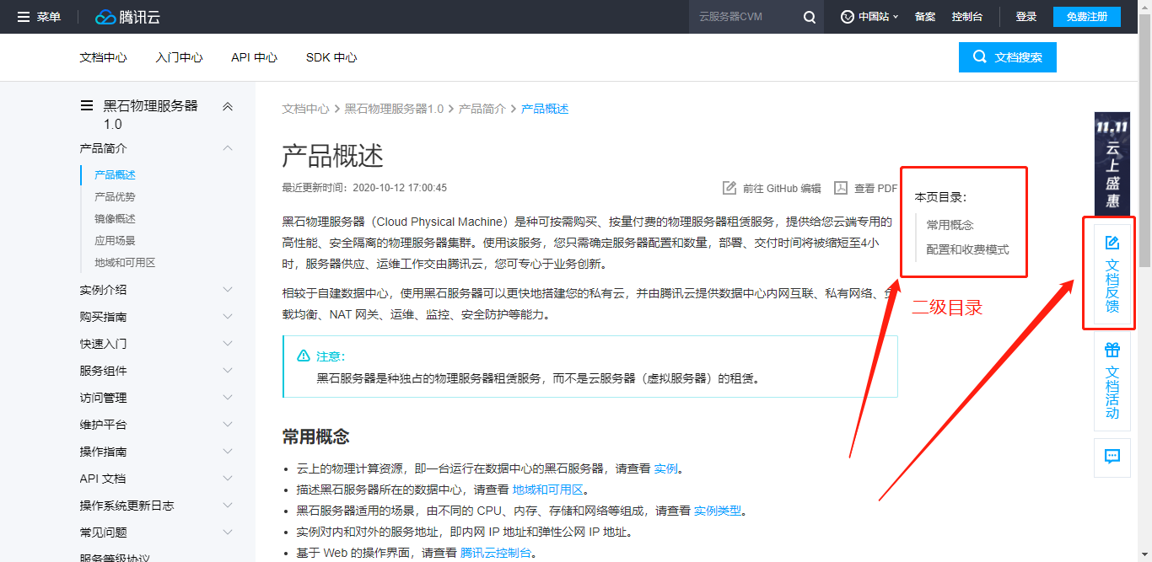Click the 文档活动 label text
The width and height of the screenshot is (1152, 562).
(1112, 393)
